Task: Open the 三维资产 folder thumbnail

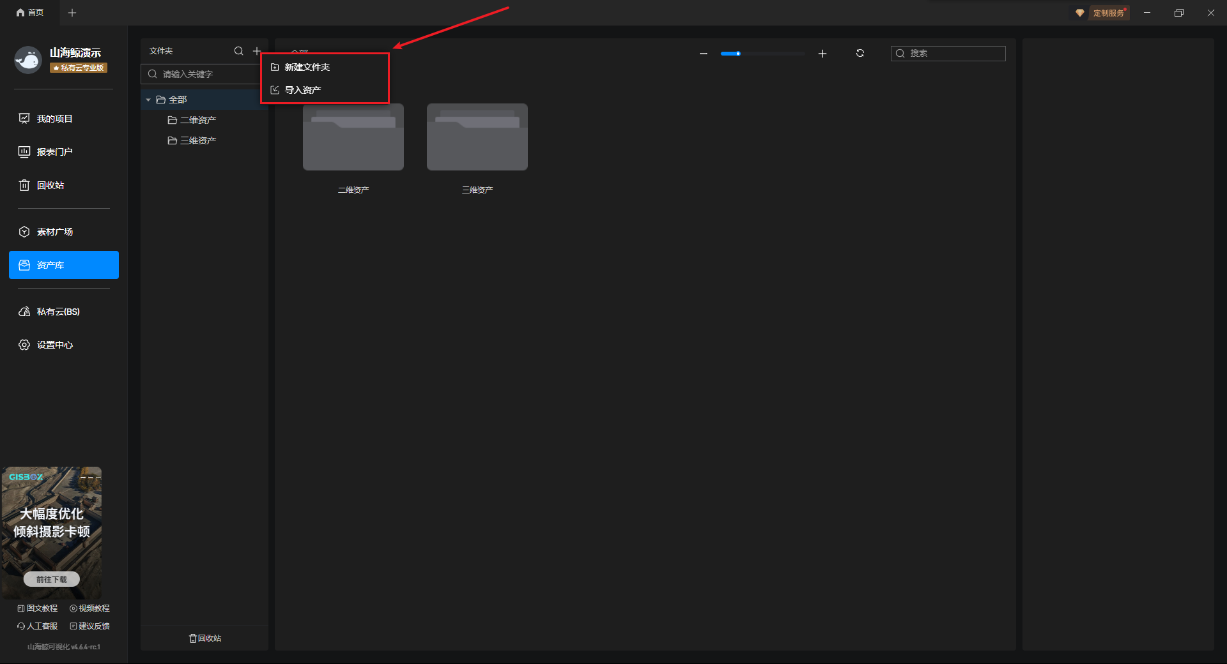Action: [x=477, y=137]
